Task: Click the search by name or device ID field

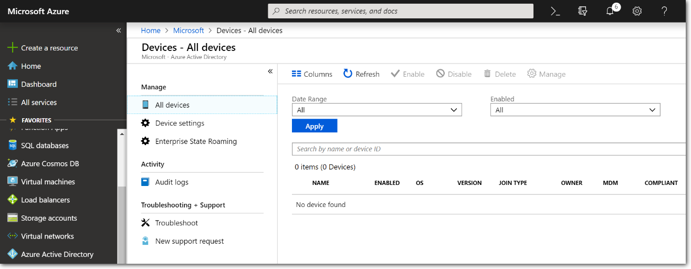Action: (x=488, y=149)
